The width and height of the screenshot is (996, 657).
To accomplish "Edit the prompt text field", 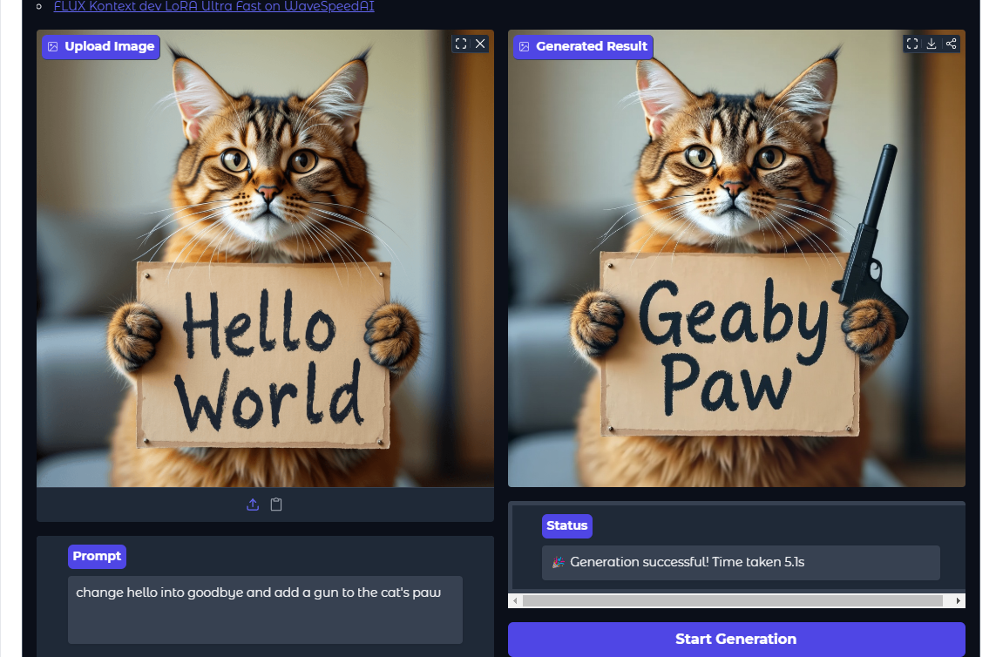I will [x=265, y=609].
